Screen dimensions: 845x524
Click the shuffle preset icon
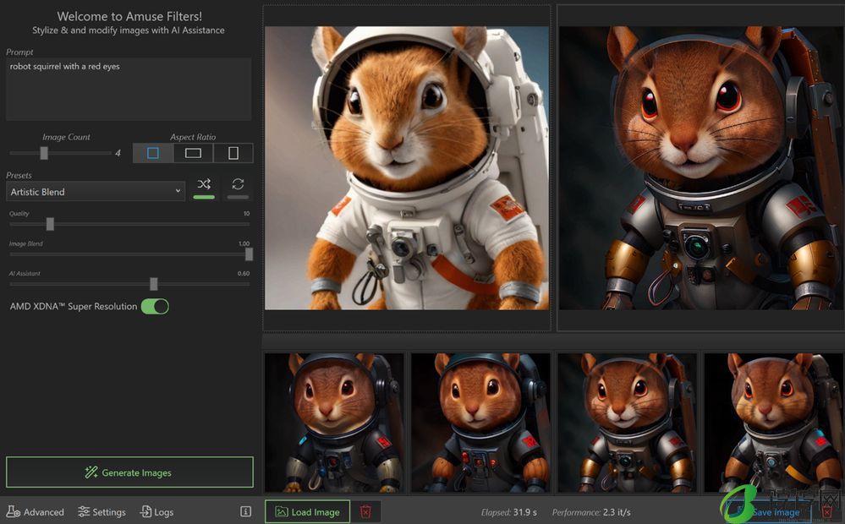coord(204,184)
